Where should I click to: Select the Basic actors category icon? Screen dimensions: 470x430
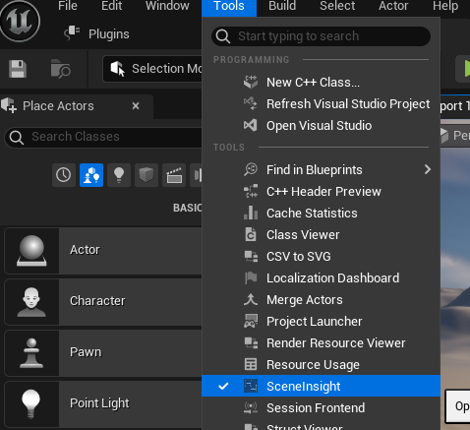(91, 175)
